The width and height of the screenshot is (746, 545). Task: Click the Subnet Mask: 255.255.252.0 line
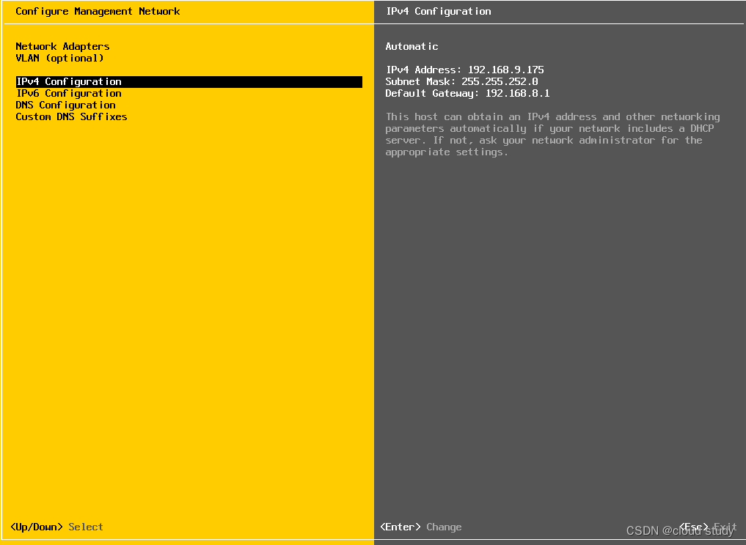[x=461, y=82]
